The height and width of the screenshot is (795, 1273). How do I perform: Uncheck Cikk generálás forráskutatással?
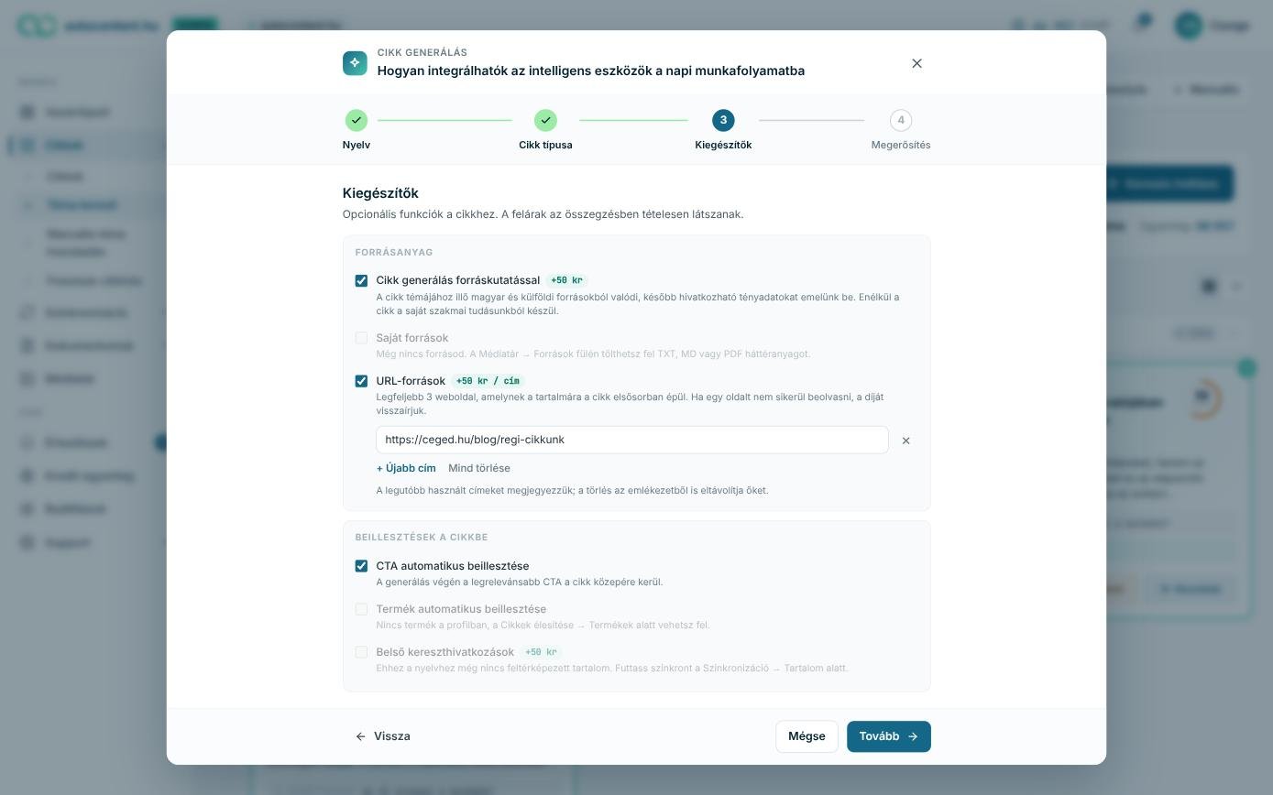(361, 281)
